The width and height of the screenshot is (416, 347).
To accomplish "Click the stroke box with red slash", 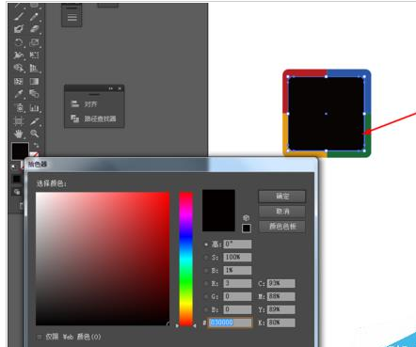I will coord(34,155).
